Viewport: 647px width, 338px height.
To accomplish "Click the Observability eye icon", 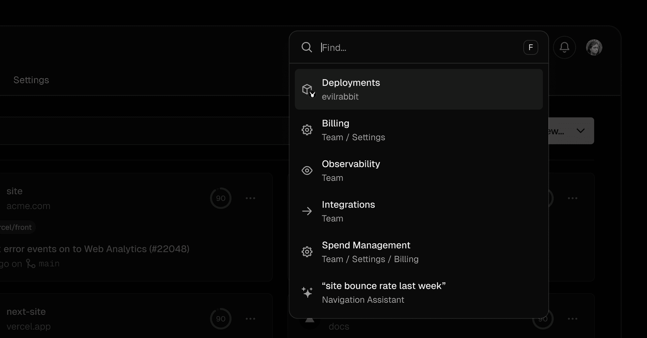I will click(x=307, y=171).
